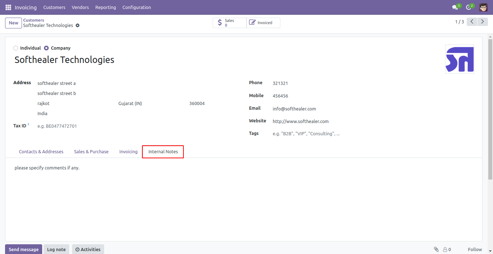Go to next record arrow
The image size is (493, 254).
click(483, 22)
